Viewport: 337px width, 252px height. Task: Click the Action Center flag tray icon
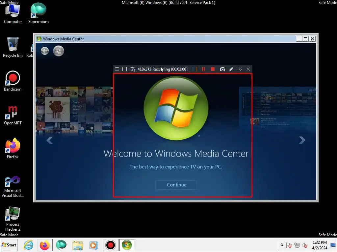289,245
